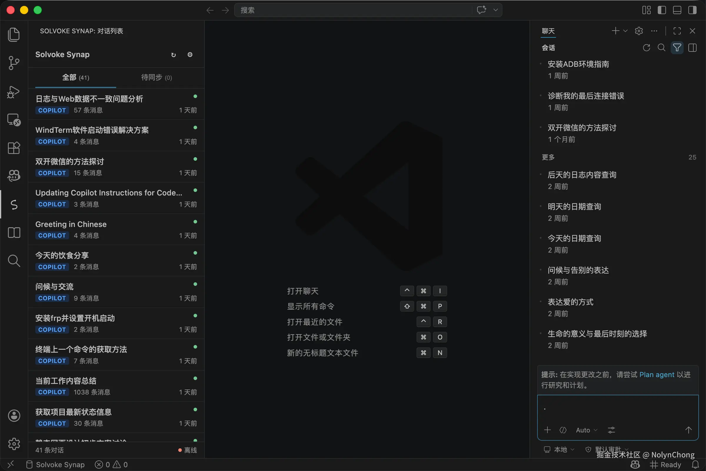Open the Extensions view in activity bar
The image size is (706, 471).
click(x=14, y=148)
